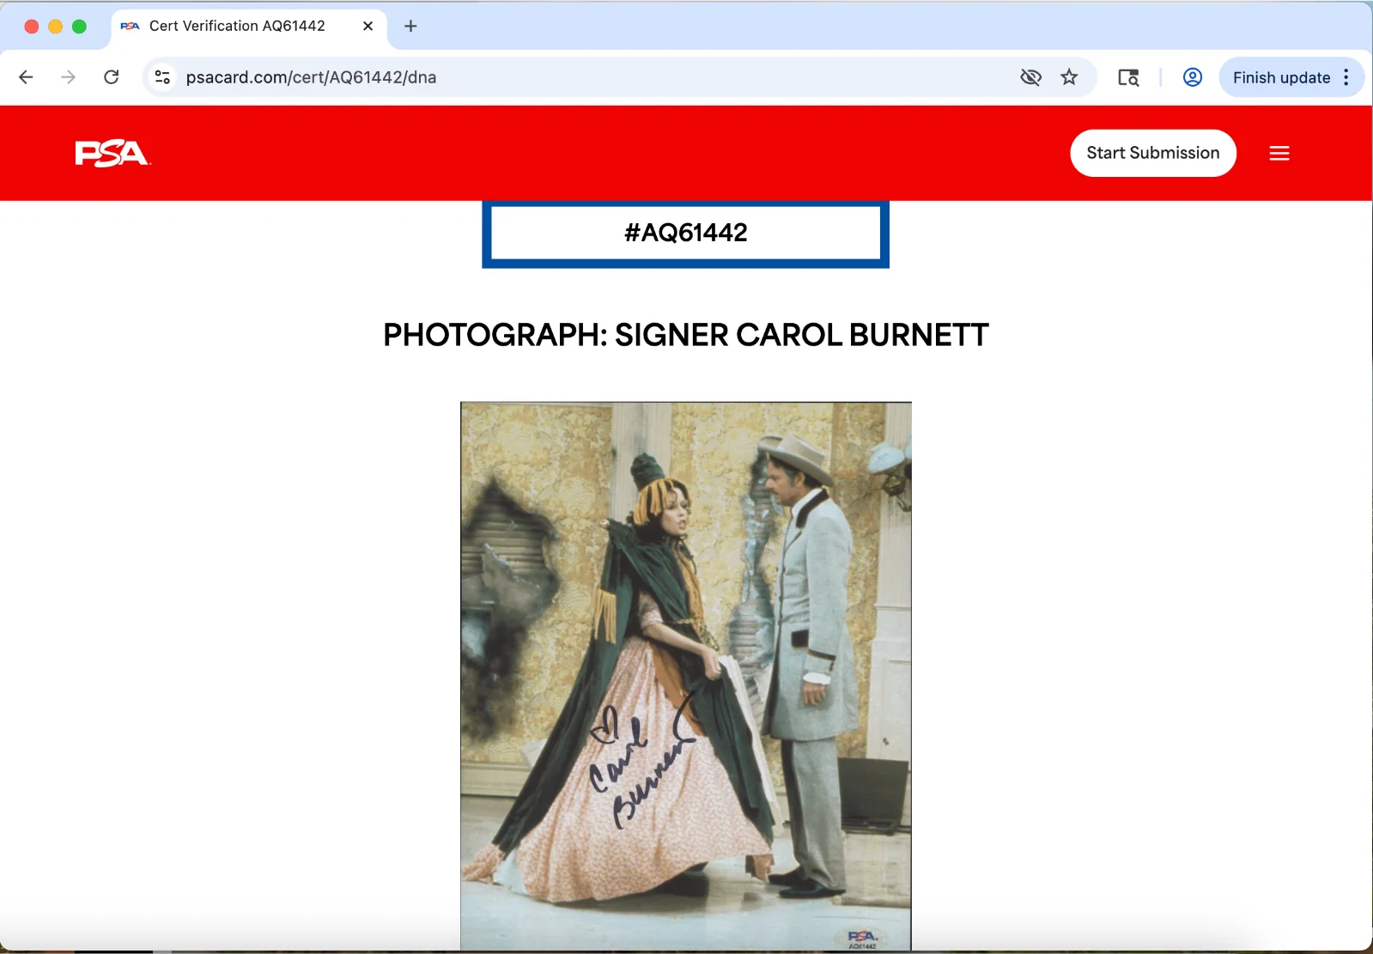Screen dimensions: 1373x954
Task: Click the PSA logo in header
Action: pos(112,153)
